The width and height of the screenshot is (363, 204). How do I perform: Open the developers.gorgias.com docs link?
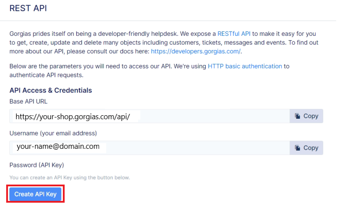tap(196, 51)
